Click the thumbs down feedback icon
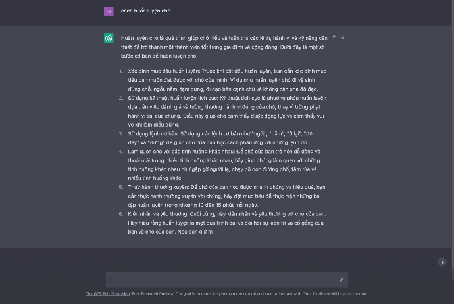 click(x=343, y=37)
